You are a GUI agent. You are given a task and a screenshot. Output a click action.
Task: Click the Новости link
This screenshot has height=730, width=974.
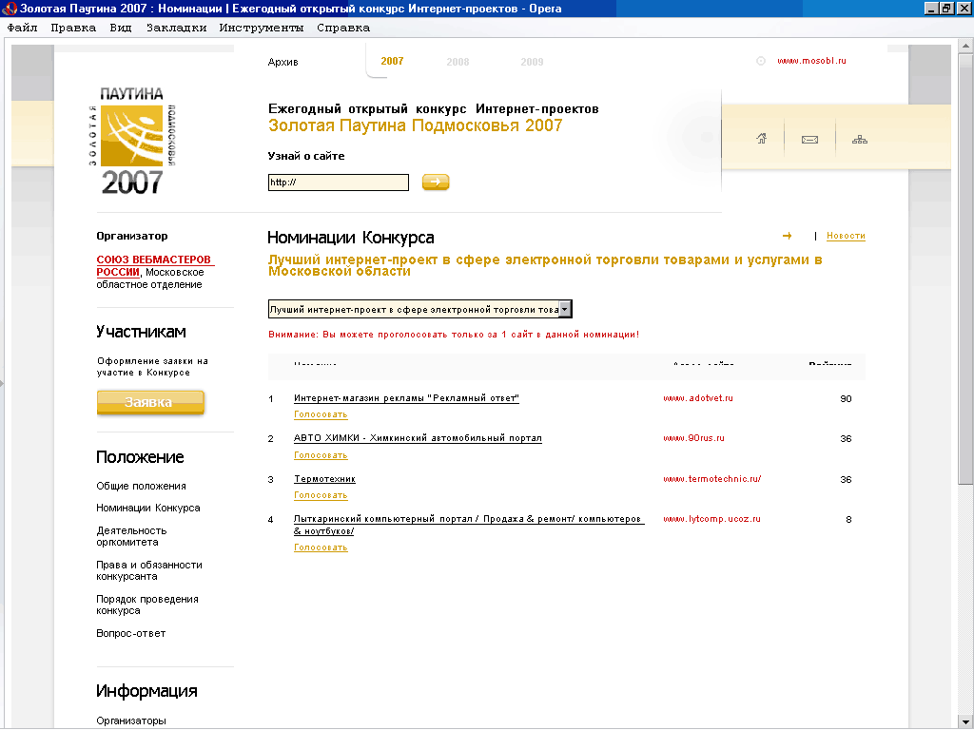(846, 236)
